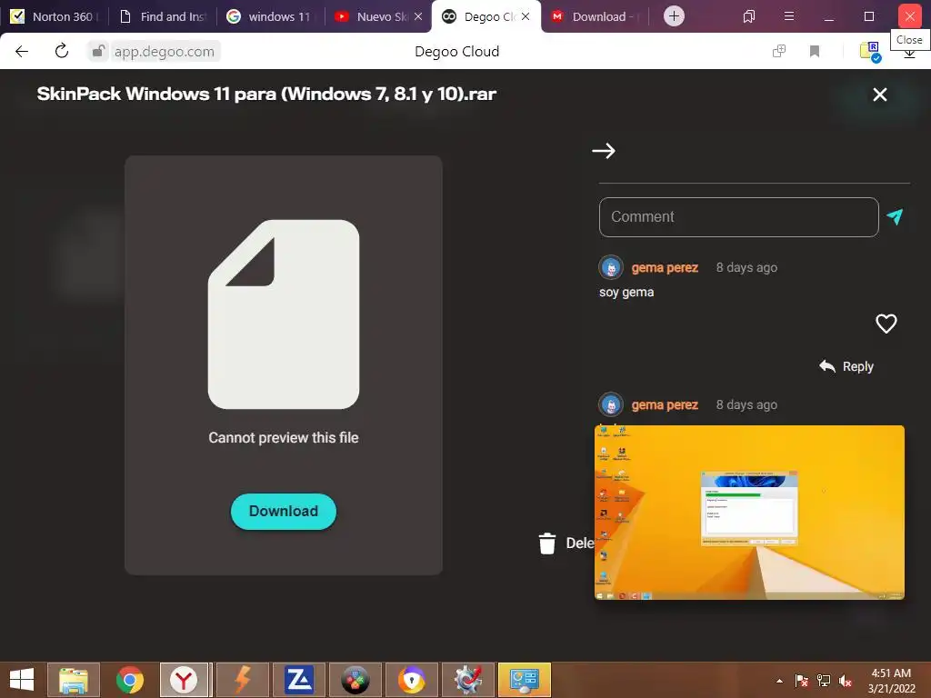Click gema perez avatar on first comment

[610, 268]
